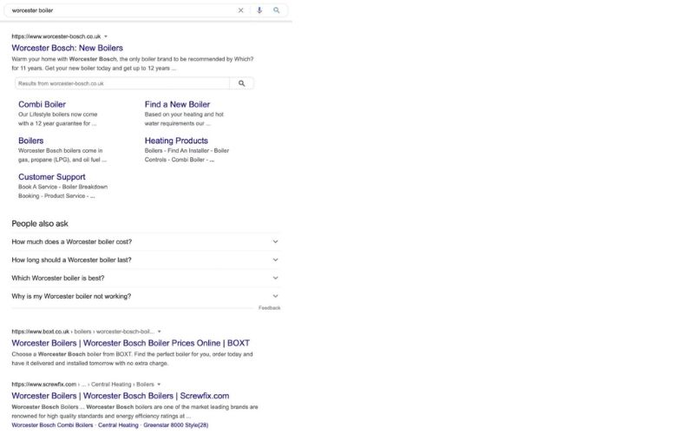Click the https://www.boxt.co.uk breadcrumb URL

point(82,332)
